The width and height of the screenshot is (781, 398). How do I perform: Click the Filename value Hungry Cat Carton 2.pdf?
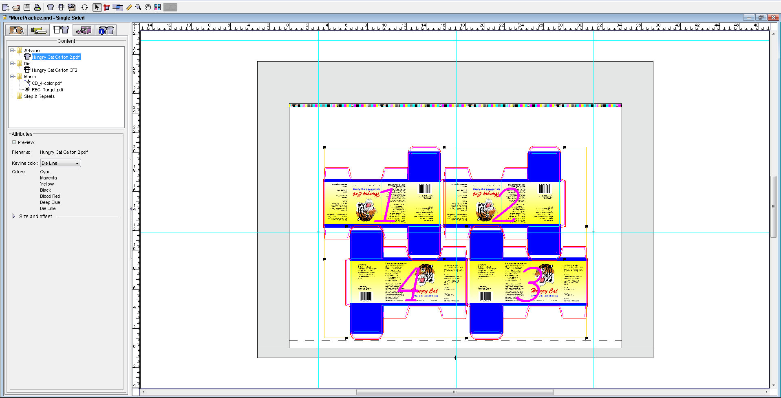tap(64, 152)
